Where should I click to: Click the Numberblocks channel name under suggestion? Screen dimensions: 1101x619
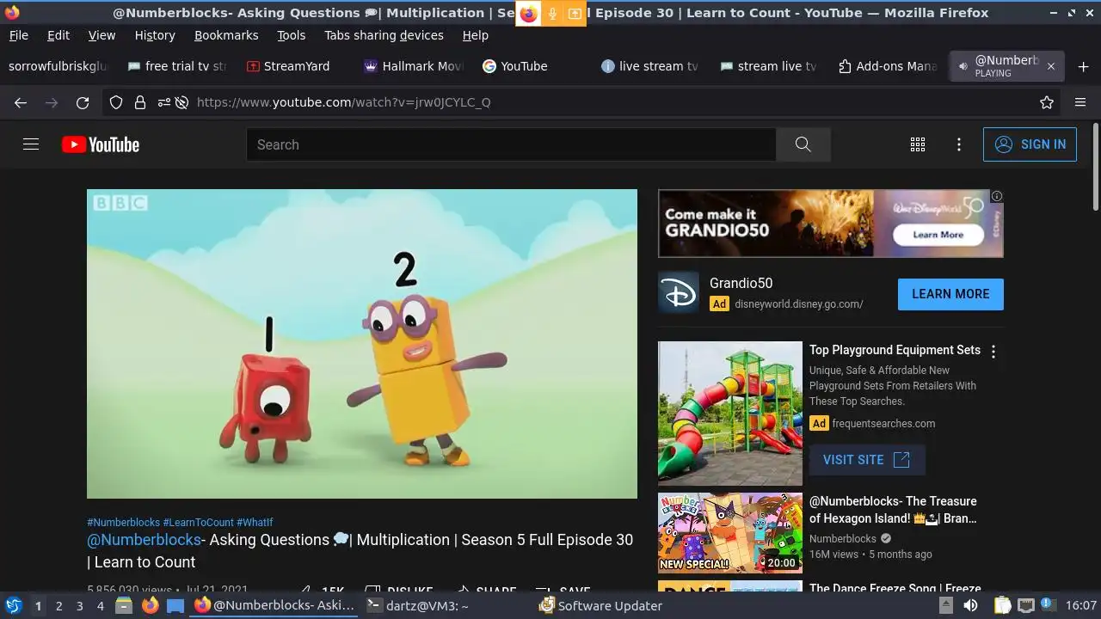(843, 539)
